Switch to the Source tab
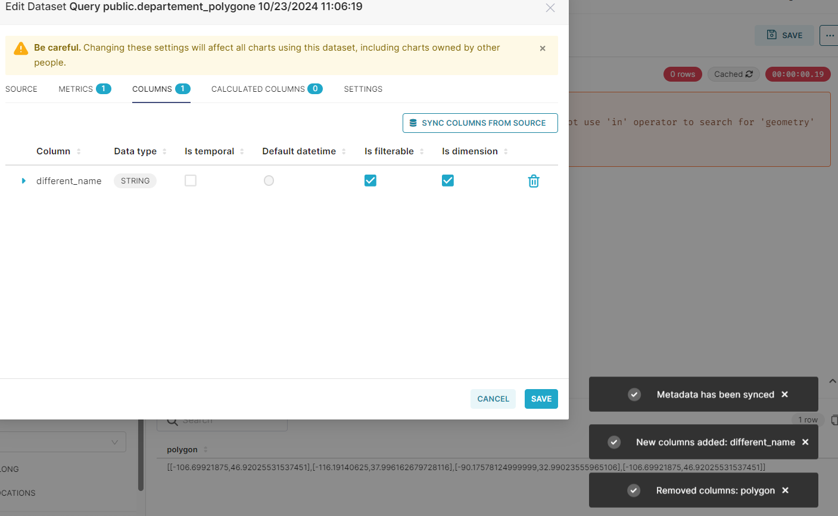 (x=21, y=89)
